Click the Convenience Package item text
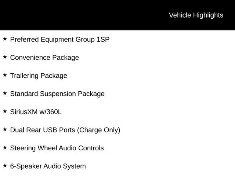The height and width of the screenshot is (176, 235). click(x=44, y=58)
